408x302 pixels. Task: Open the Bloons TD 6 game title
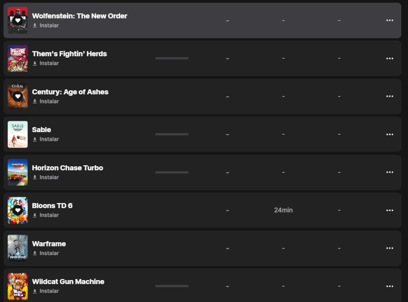point(52,206)
